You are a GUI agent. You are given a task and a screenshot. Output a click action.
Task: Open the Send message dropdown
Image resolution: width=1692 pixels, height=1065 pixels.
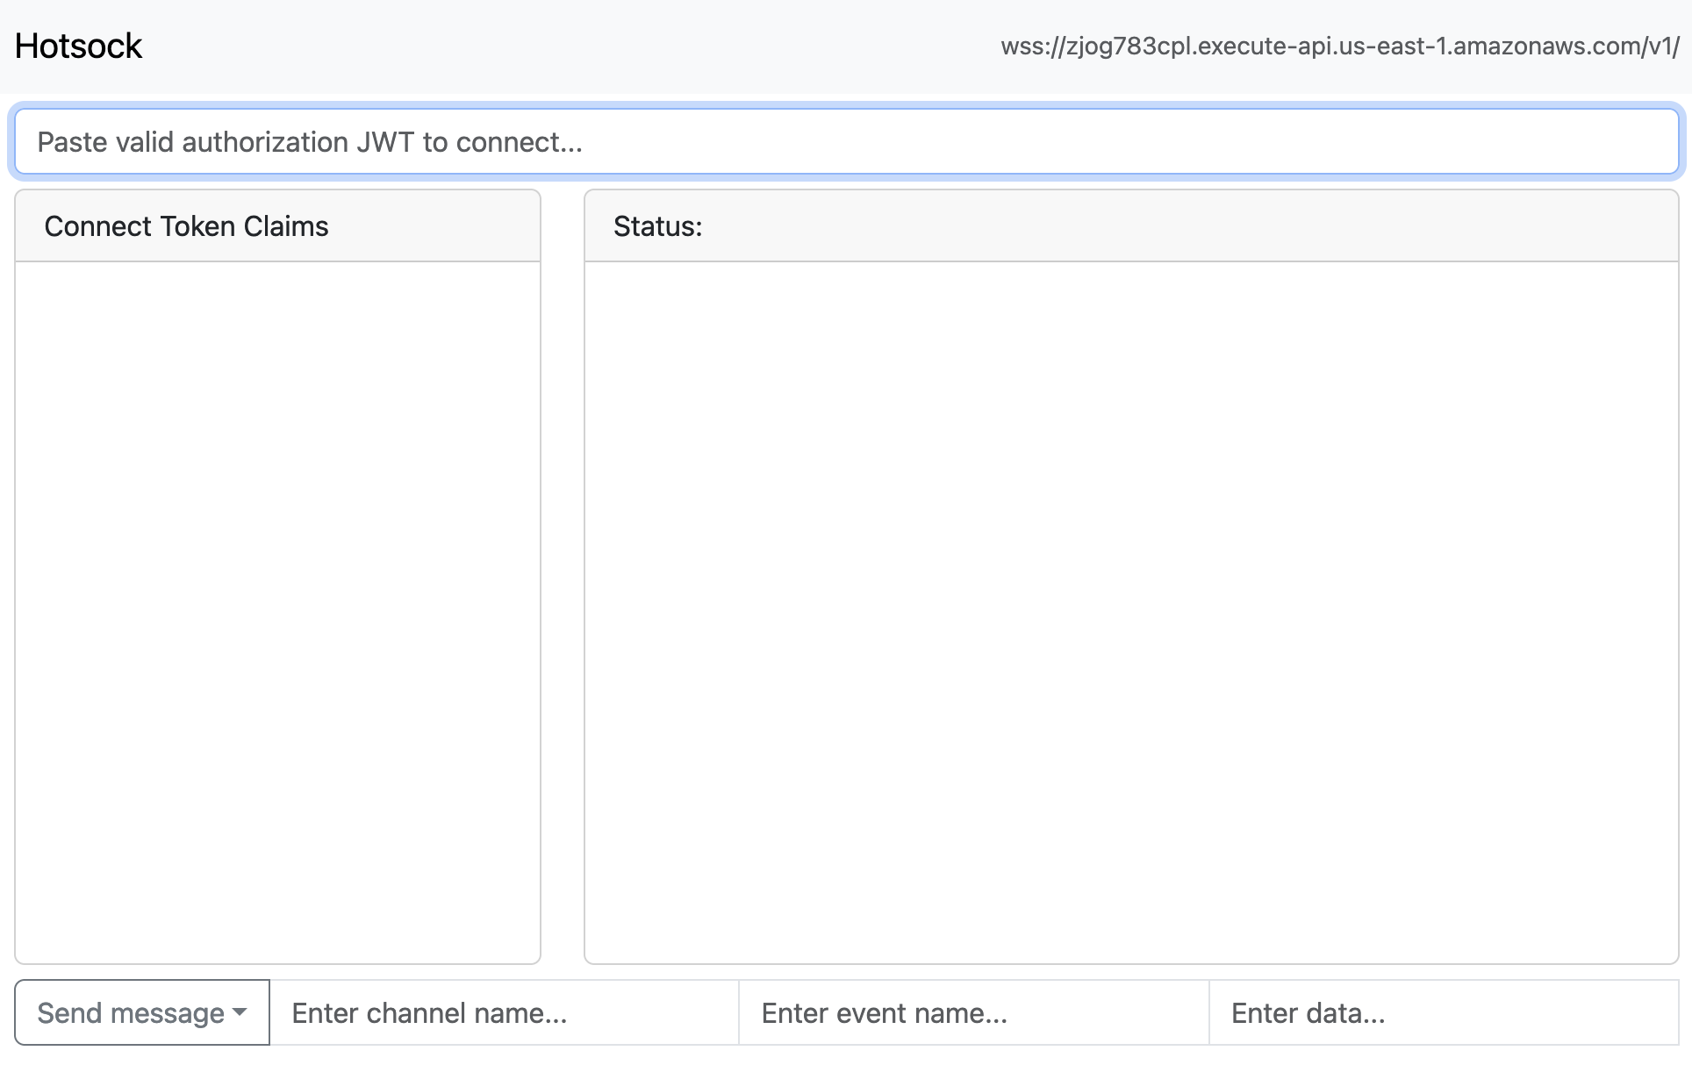pos(142,1012)
